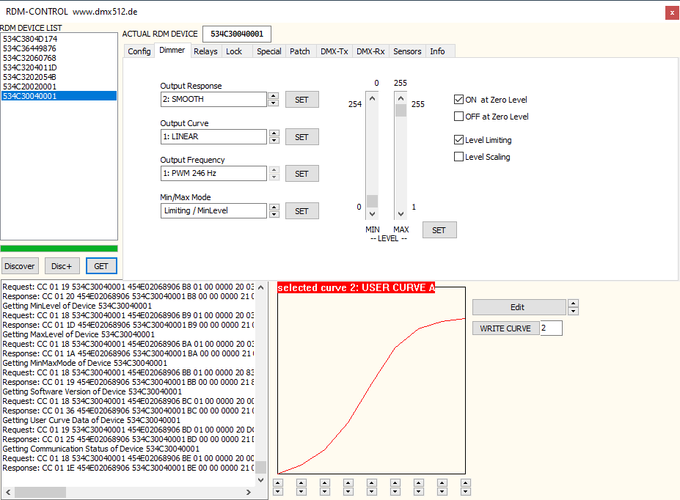680x500 pixels.
Task: Open Min/Max Mode field showing Limiting / MinLevel
Action: (213, 211)
